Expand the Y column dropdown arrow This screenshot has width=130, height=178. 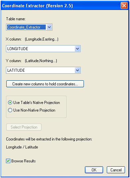pos(77,70)
